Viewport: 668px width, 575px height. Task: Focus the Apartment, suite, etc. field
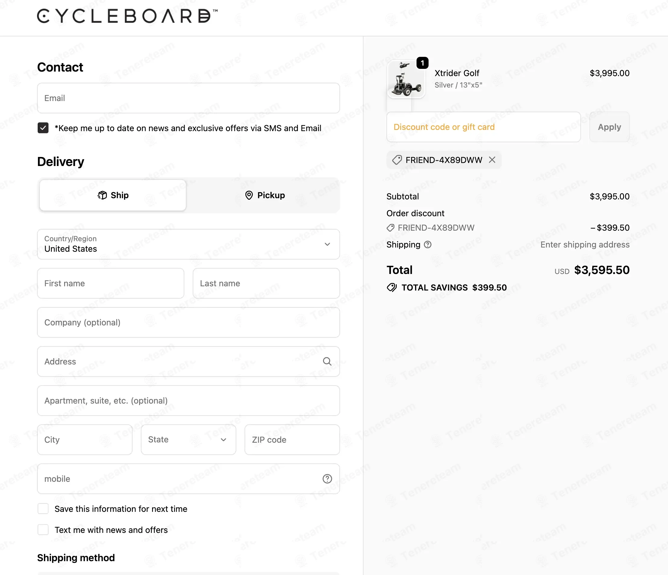[188, 401]
